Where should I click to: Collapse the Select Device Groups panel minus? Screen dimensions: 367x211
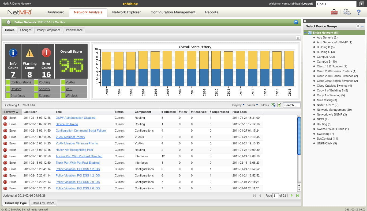click(x=362, y=26)
